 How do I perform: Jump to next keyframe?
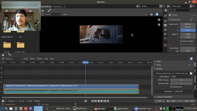click(x=105, y=101)
